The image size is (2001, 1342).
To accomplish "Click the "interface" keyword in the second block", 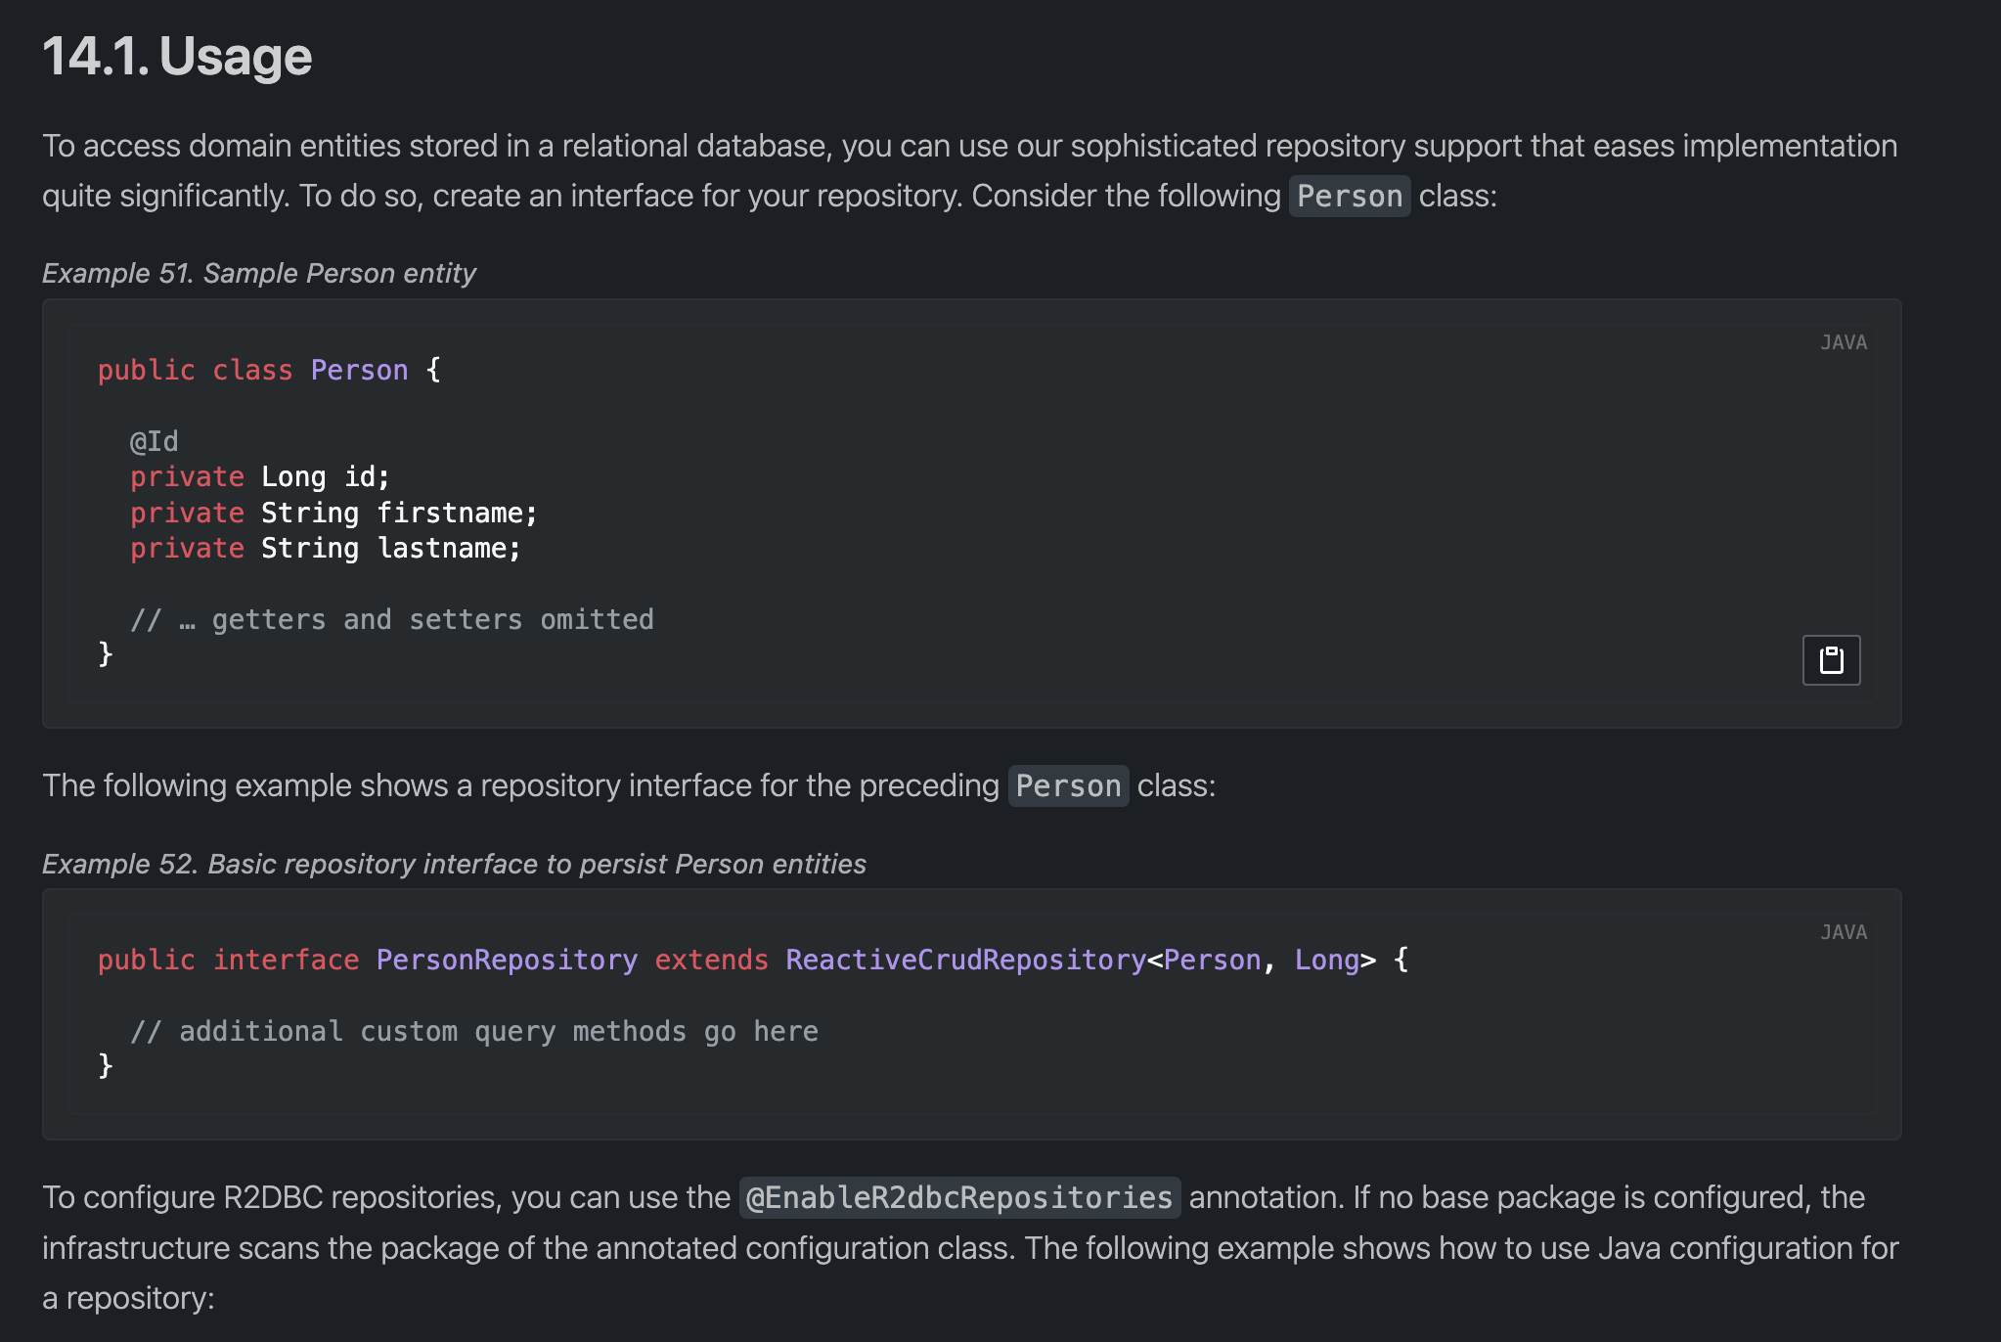I will coord(286,960).
